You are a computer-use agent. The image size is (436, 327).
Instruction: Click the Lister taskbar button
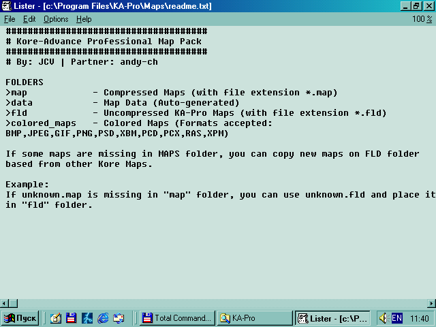[x=332, y=318]
